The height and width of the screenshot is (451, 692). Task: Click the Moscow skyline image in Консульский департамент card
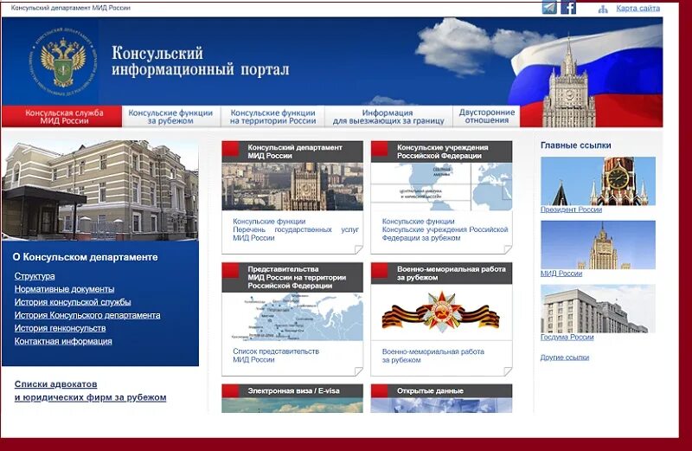292,186
